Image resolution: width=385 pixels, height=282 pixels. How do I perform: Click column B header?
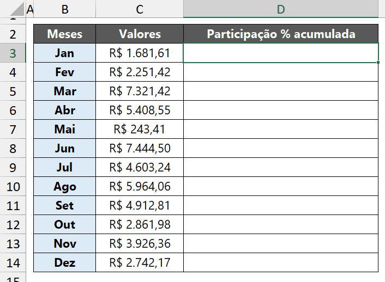point(65,9)
